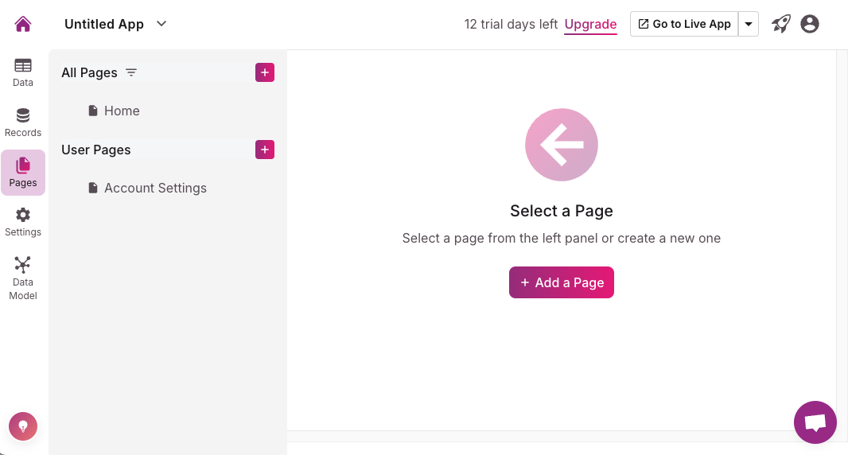Select the Pages sidebar icon
Image resolution: width=848 pixels, height=455 pixels.
pyautogui.click(x=23, y=172)
